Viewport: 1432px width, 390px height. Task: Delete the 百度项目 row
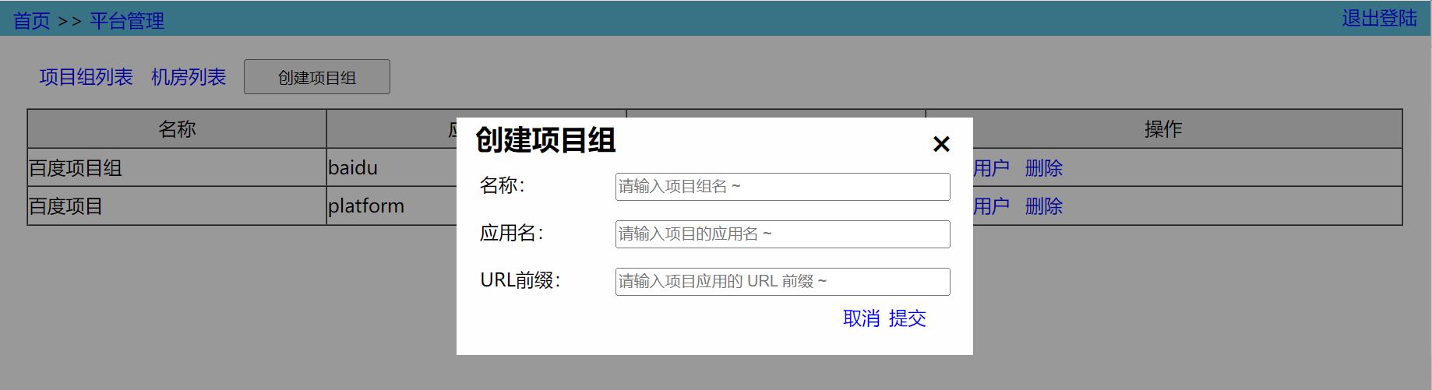coord(1043,206)
